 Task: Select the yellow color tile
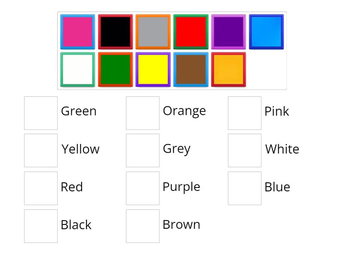pos(153,70)
